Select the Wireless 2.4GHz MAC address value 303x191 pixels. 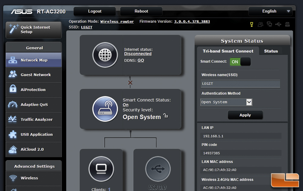coord(219,188)
